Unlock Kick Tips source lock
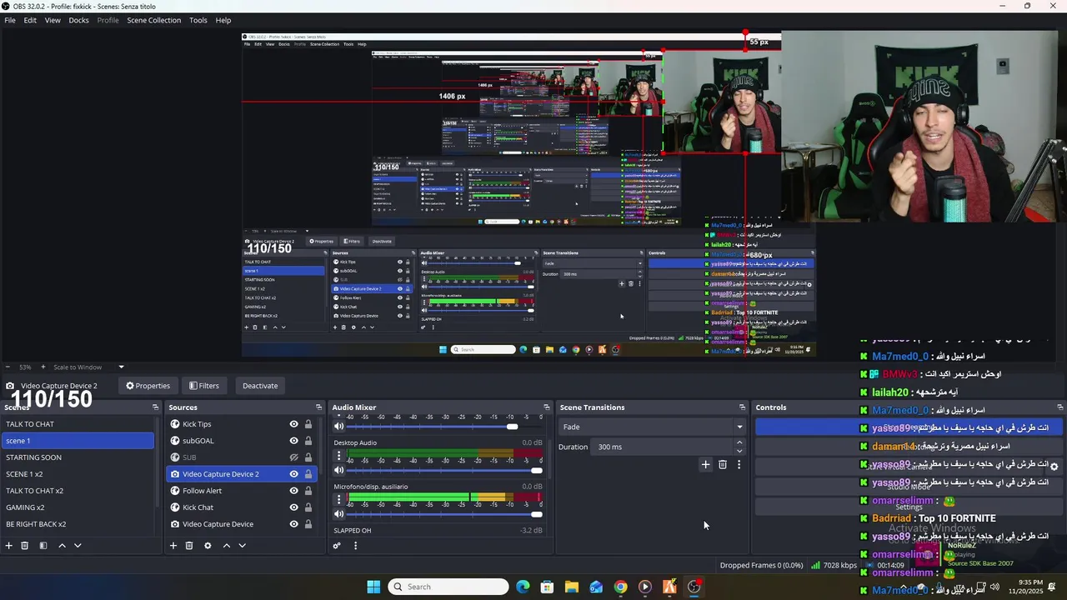The width and height of the screenshot is (1067, 600). [308, 424]
